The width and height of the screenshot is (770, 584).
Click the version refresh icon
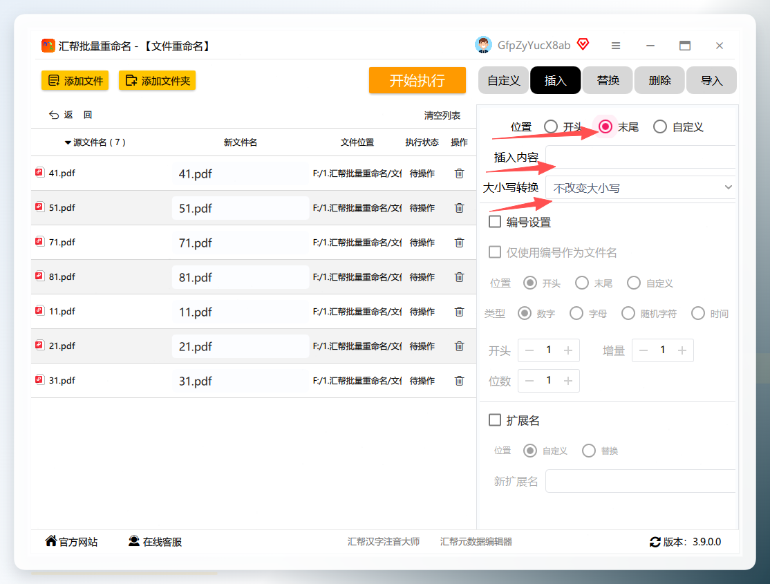tap(655, 542)
